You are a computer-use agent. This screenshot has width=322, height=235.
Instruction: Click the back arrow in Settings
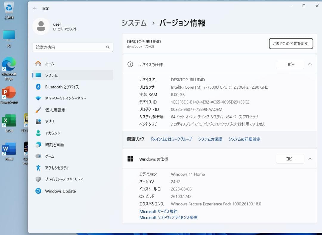[x=34, y=9]
